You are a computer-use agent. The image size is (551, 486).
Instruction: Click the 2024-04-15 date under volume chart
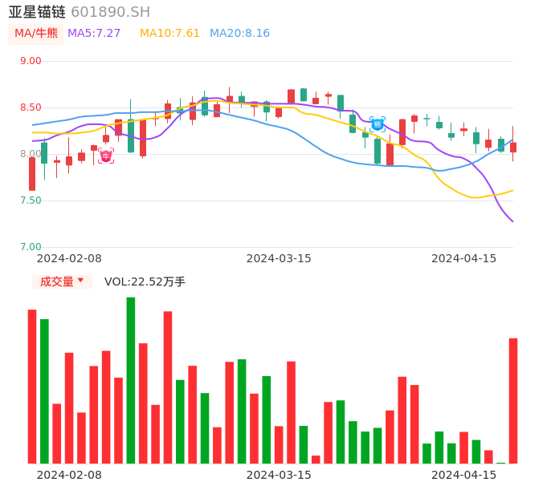(x=464, y=475)
